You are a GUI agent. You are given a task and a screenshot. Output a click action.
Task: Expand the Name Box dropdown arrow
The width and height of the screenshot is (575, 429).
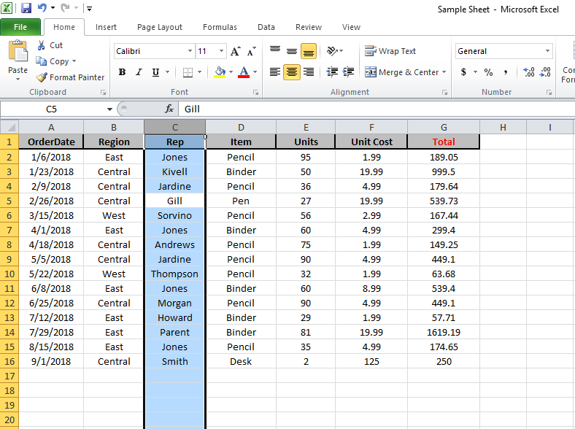click(109, 109)
